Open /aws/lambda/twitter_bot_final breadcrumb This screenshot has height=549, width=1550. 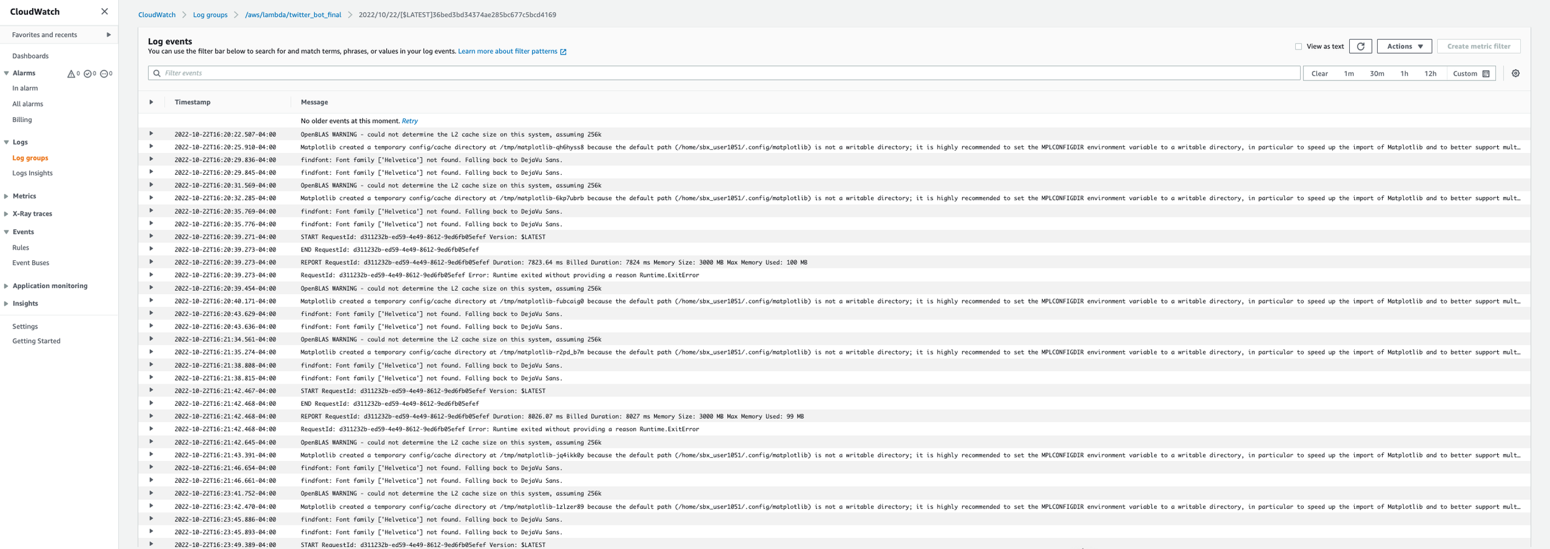[x=293, y=15]
